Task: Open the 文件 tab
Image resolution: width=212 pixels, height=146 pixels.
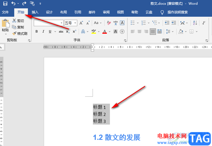Action: pos(5,12)
